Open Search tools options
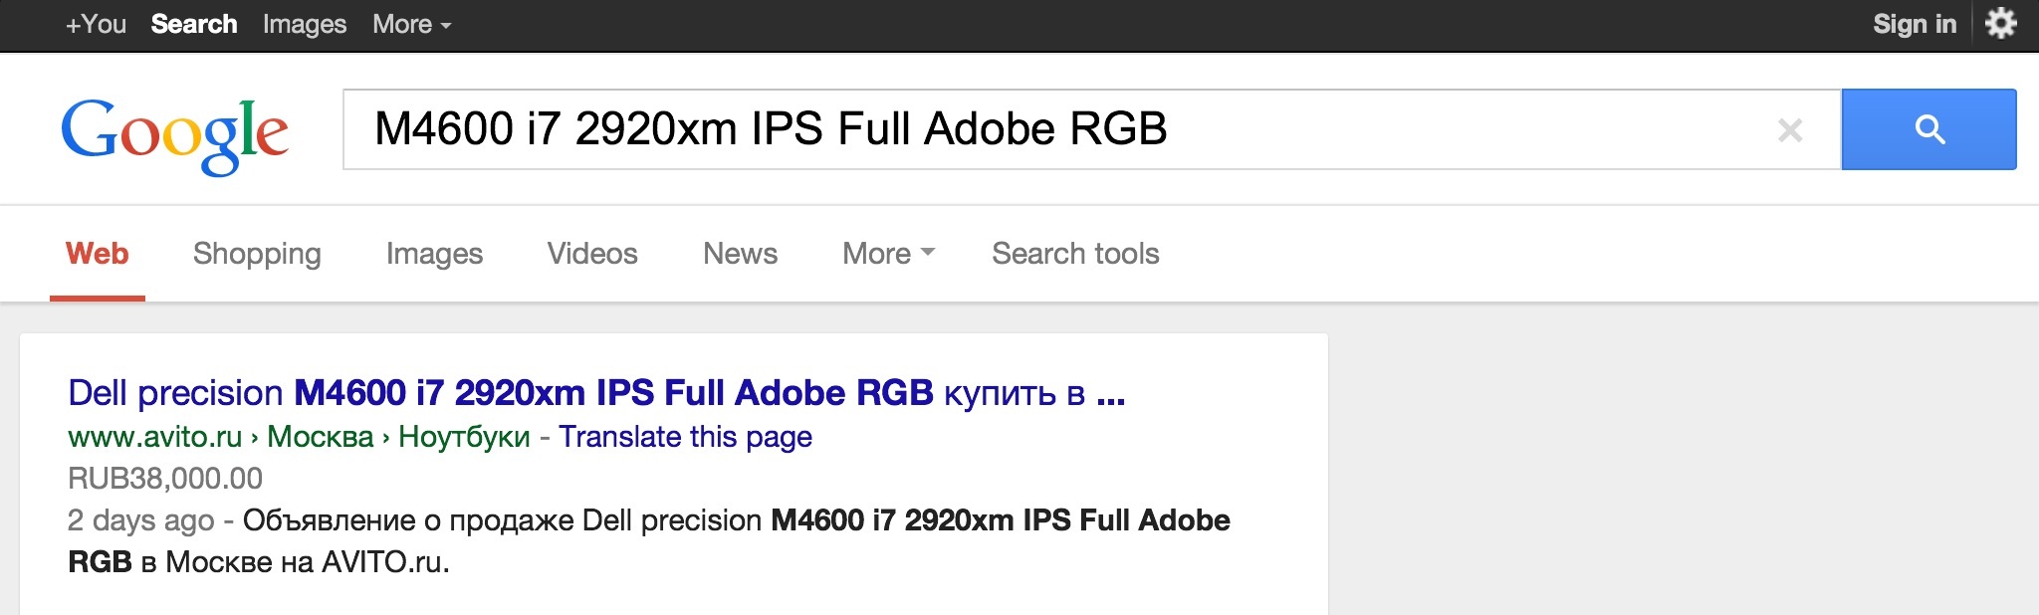The width and height of the screenshot is (2039, 615). point(1075,254)
